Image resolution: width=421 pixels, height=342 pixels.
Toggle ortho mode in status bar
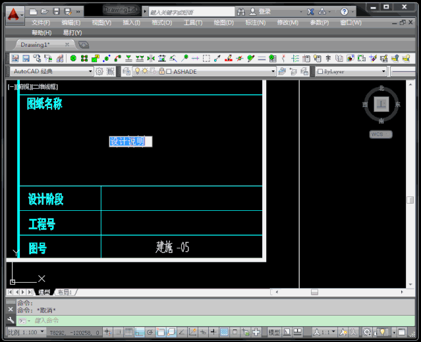coord(139,332)
